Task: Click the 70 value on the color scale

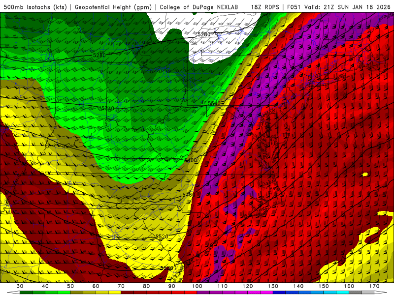Action: pyautogui.click(x=121, y=286)
